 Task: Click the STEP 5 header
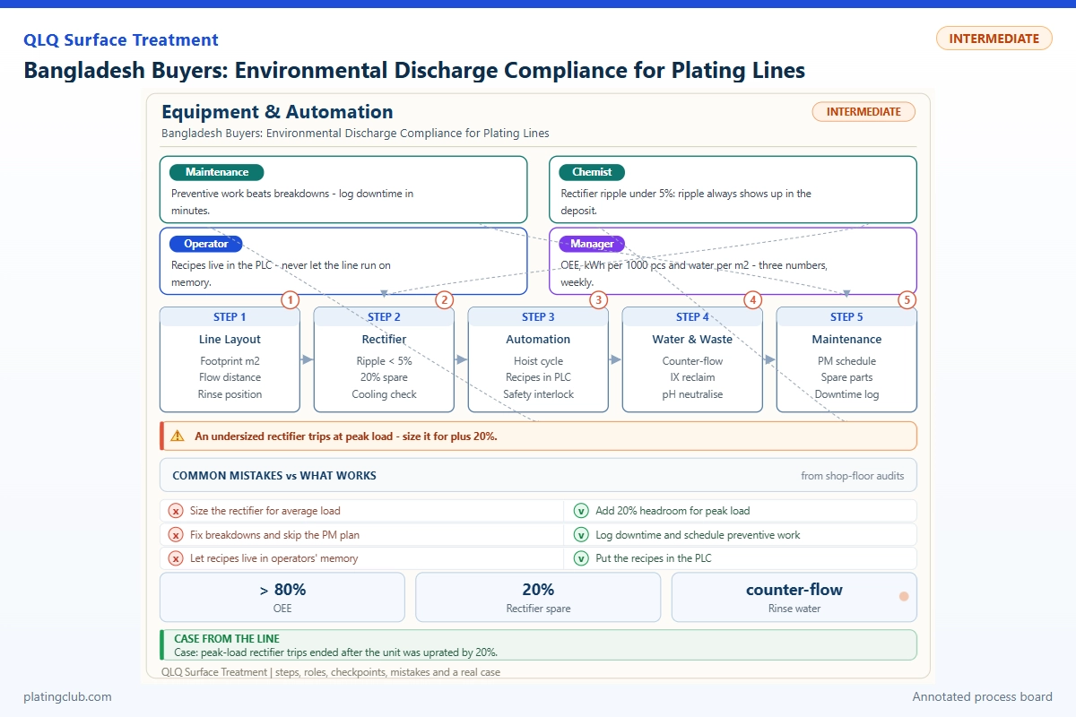[x=846, y=316]
